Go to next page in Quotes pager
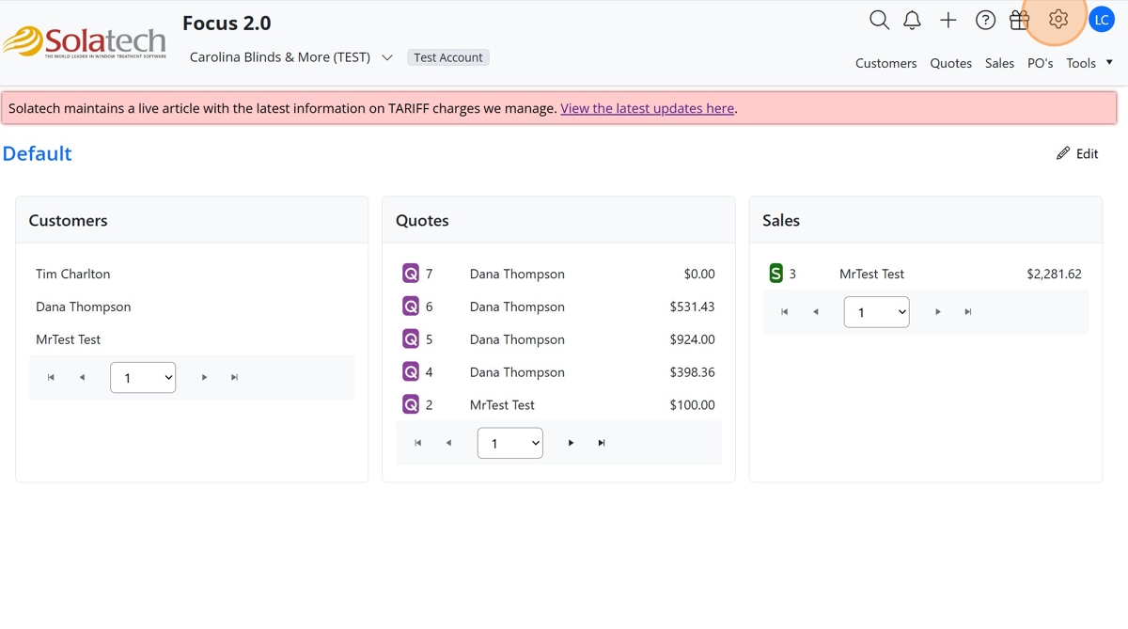This screenshot has width=1128, height=629. pos(571,443)
